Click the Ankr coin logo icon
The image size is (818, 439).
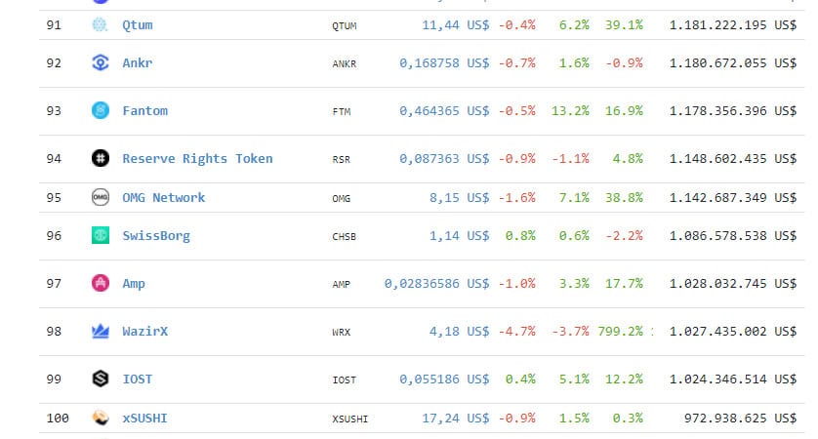pyautogui.click(x=101, y=63)
